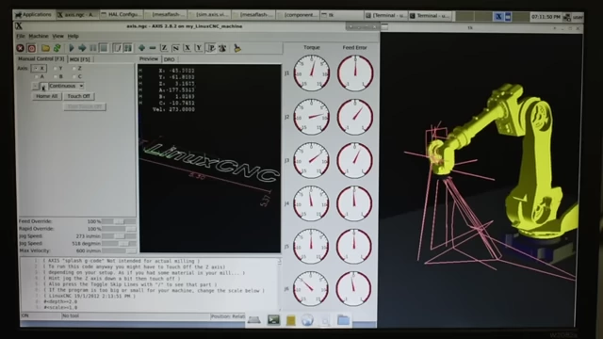Click the Max Velocity slider
The image size is (603, 339).
(x=119, y=251)
